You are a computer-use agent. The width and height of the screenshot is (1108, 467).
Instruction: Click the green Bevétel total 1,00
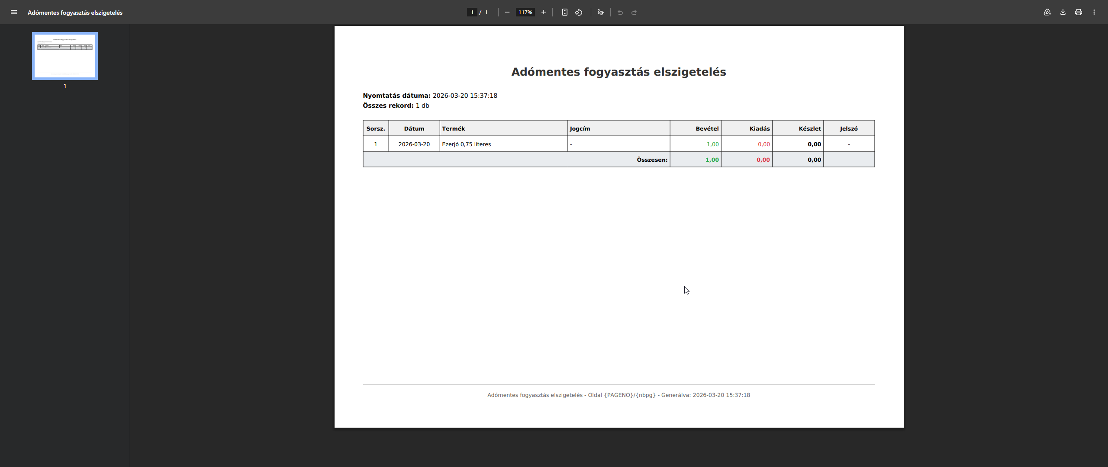tap(712, 160)
